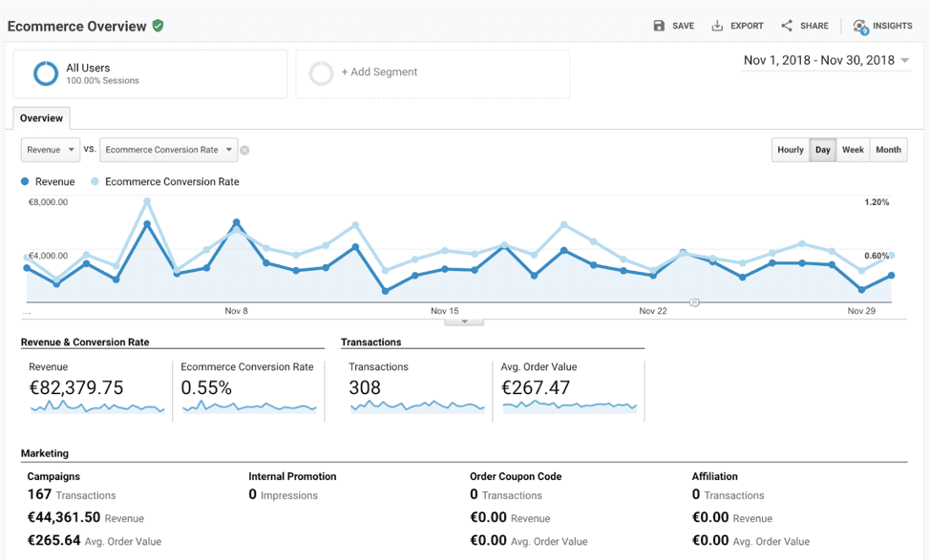
Task: Open the Ecommerce Conversion Rate metric dropdown
Action: (x=168, y=150)
